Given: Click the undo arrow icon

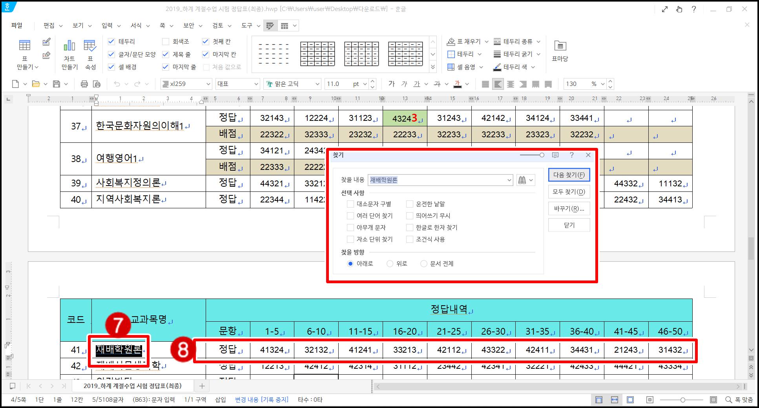Looking at the screenshot, I should (117, 84).
